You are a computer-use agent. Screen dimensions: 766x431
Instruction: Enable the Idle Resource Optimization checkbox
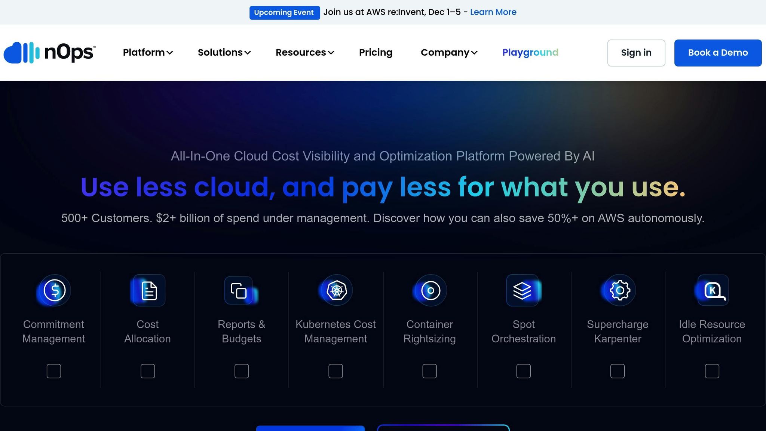712,371
